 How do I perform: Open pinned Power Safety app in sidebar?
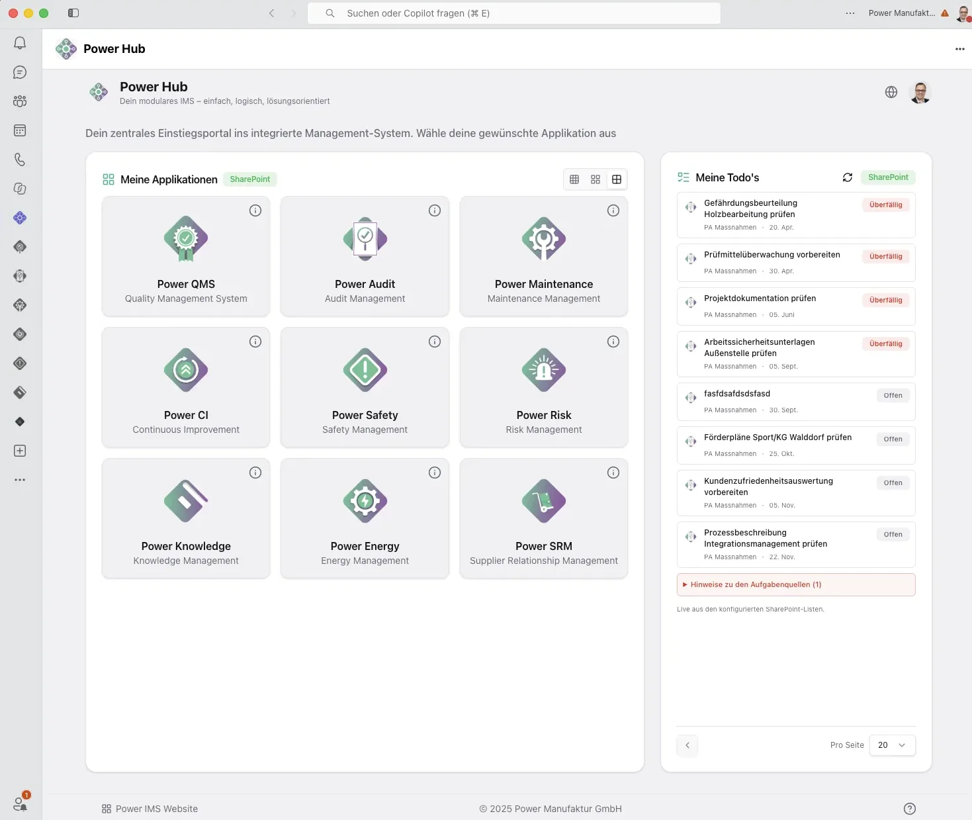[20, 363]
